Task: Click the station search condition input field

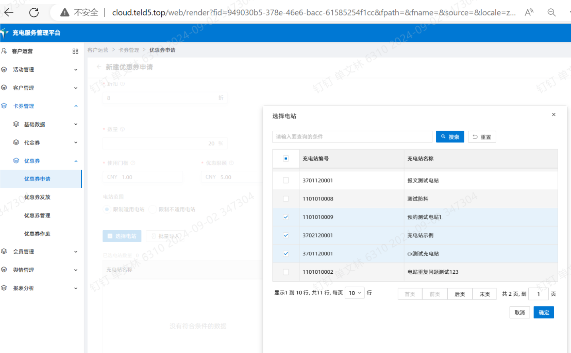Action: (352, 137)
